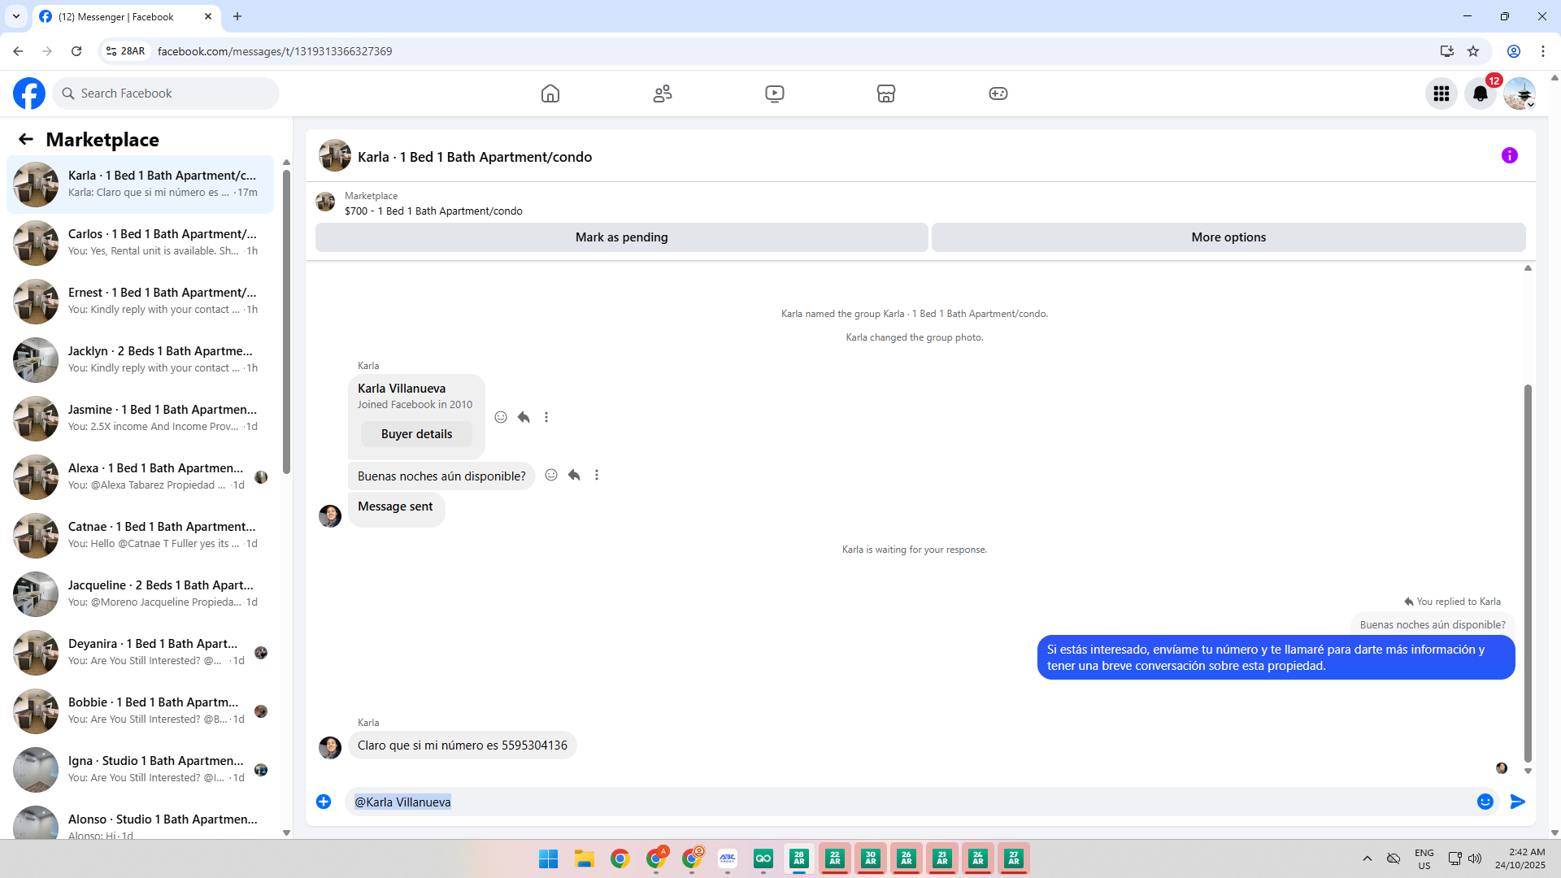Open the account profile menu
Image resolution: width=1561 pixels, height=878 pixels.
(x=1520, y=93)
